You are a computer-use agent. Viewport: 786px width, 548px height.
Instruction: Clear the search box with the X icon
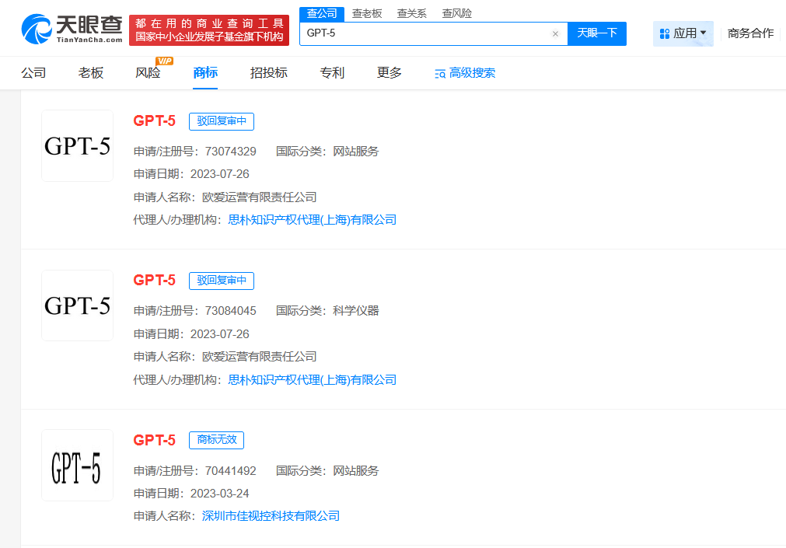coord(555,33)
